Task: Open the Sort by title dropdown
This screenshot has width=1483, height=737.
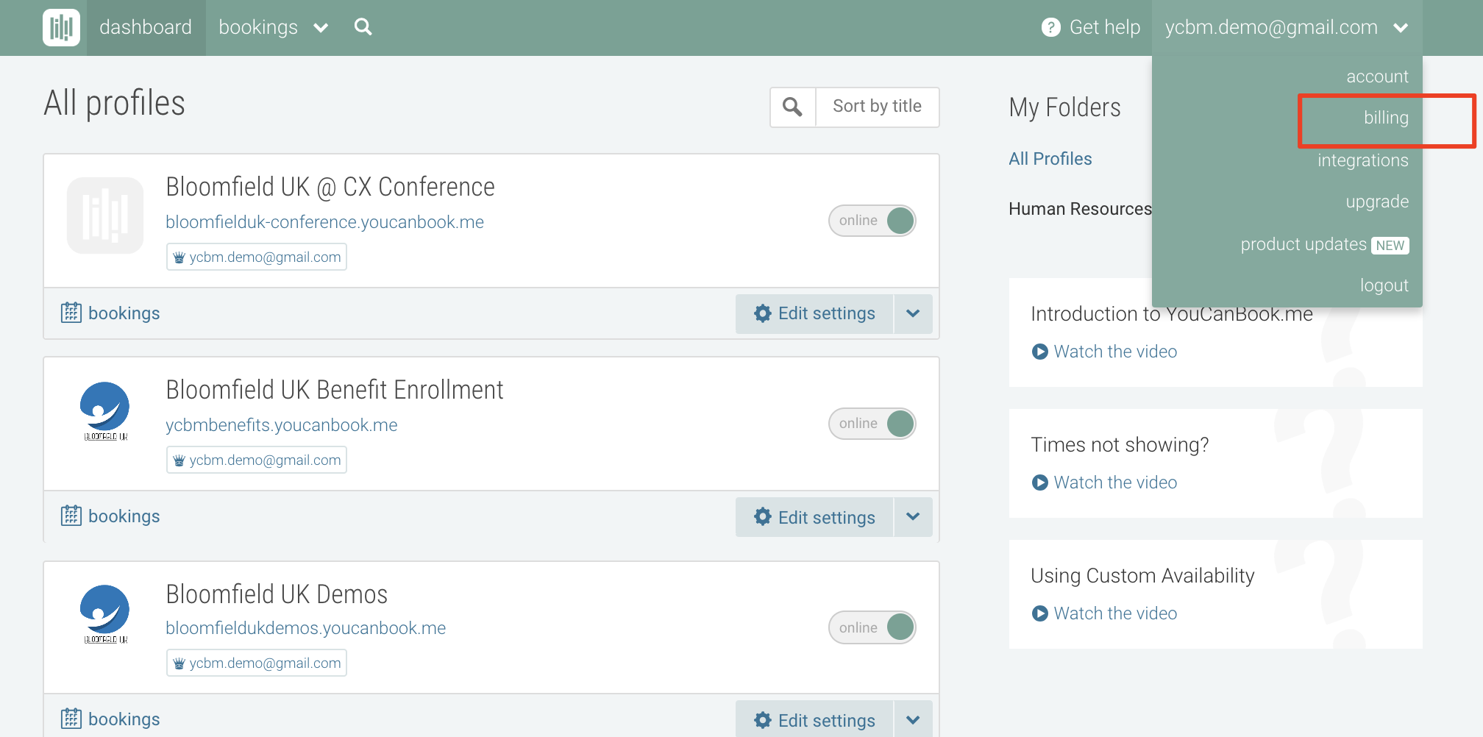Action: (877, 107)
